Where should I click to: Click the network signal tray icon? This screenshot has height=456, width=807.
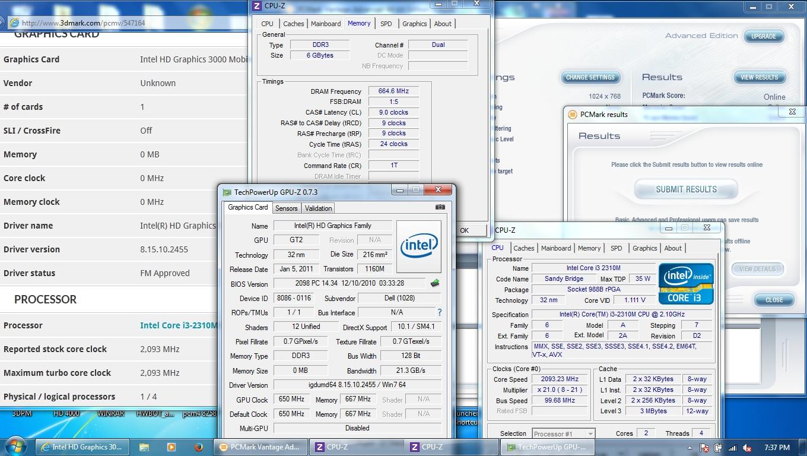[733, 448]
